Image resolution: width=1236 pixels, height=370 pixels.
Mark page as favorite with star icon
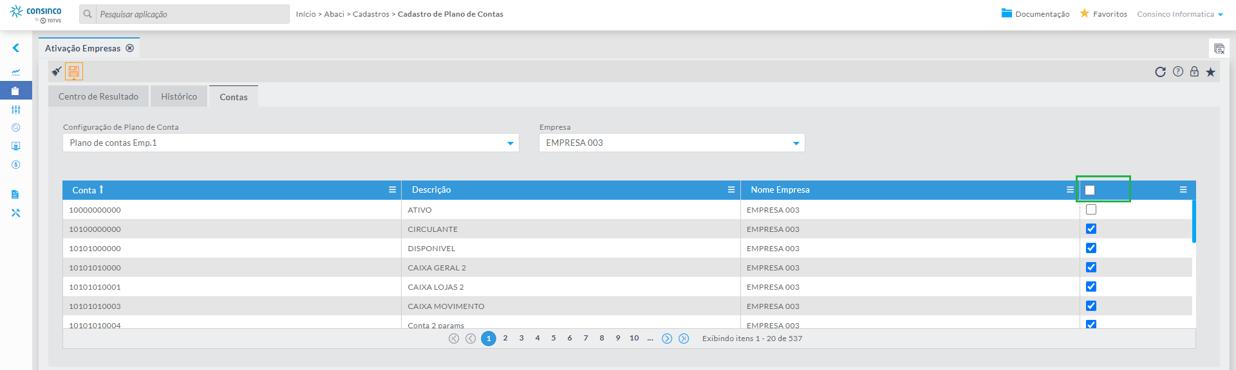(1210, 72)
